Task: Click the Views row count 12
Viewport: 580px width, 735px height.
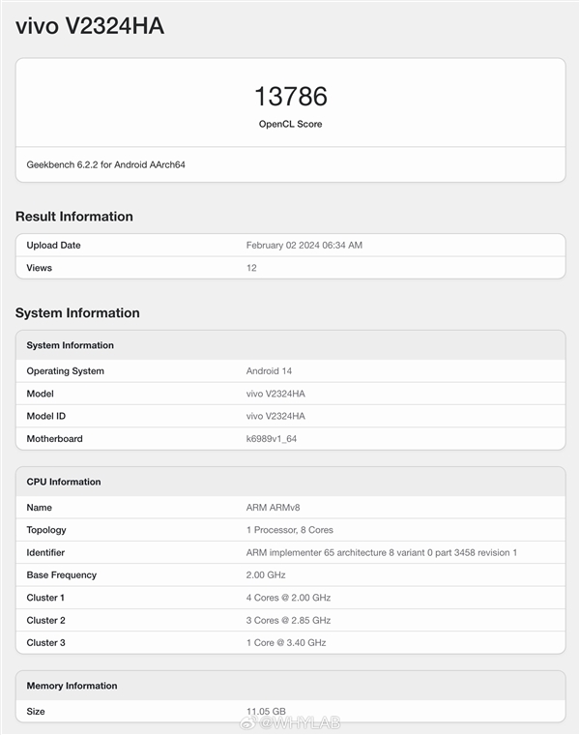Action: pos(251,268)
